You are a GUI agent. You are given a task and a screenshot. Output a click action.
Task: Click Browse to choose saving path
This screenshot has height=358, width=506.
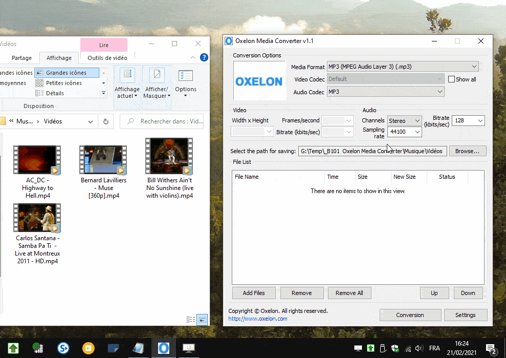pyautogui.click(x=467, y=151)
